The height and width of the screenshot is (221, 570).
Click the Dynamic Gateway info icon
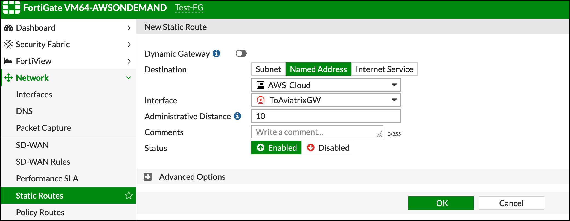216,53
